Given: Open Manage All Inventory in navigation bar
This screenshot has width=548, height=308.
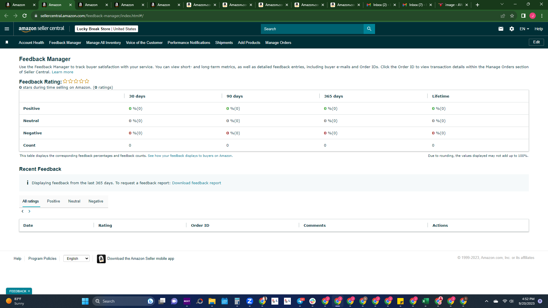Looking at the screenshot, I should point(103,42).
